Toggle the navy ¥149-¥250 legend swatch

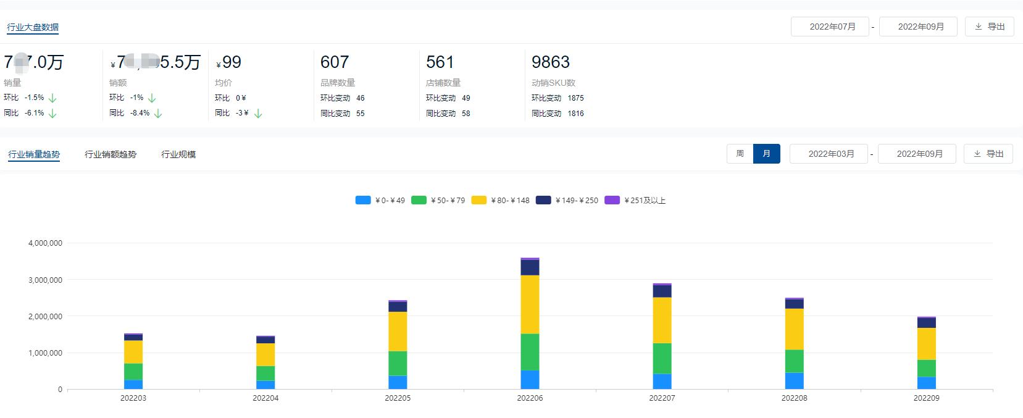pyautogui.click(x=543, y=200)
